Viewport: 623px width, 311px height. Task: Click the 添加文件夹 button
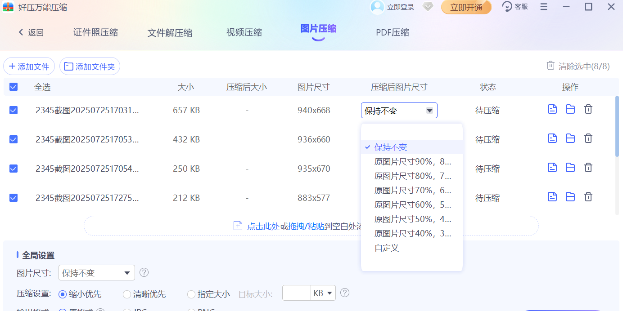click(90, 67)
